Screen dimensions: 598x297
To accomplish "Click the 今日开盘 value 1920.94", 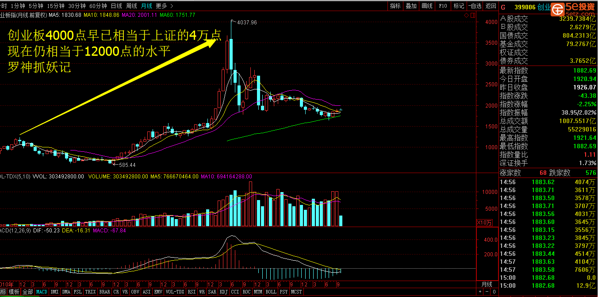I will pos(585,79).
